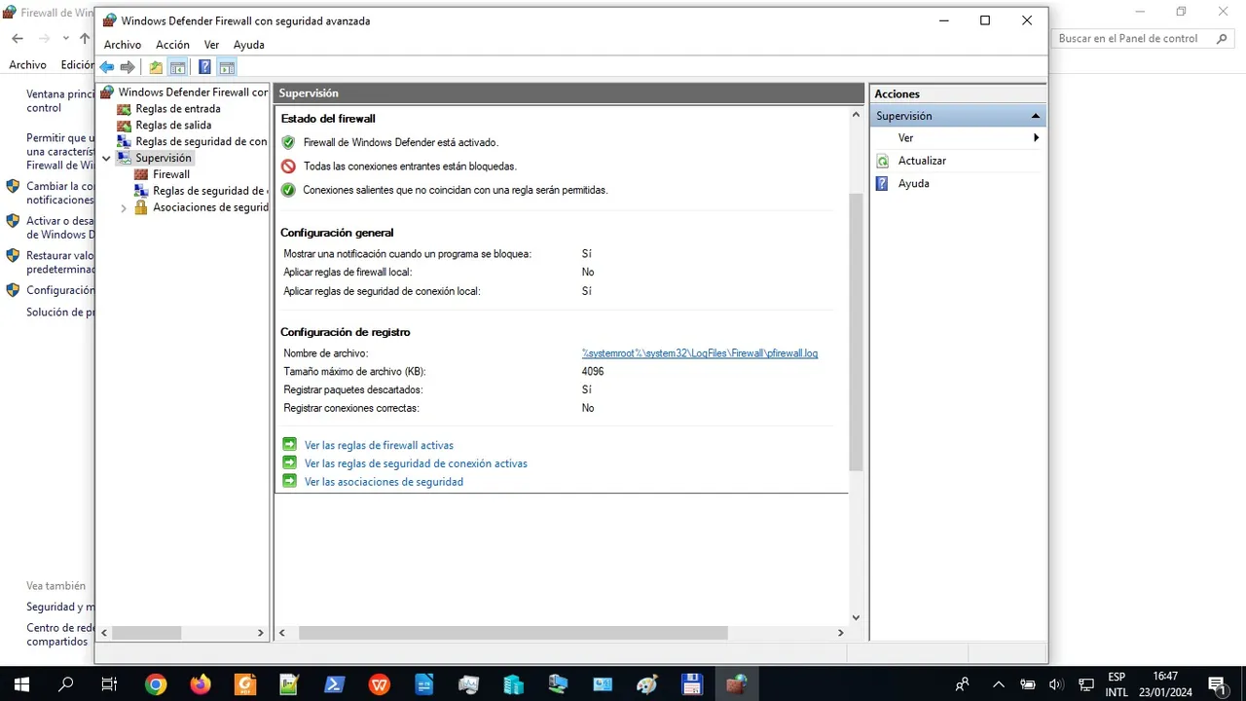The image size is (1246, 701).
Task: Toggle the action pane toolbar icon
Action: click(227, 67)
